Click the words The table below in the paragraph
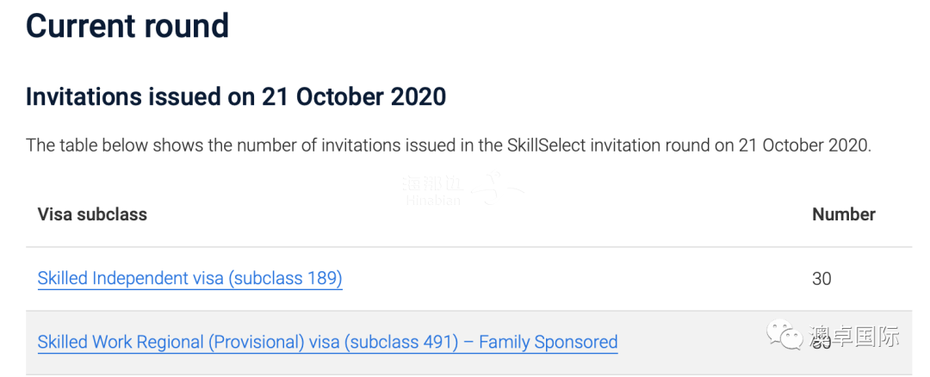 point(74,145)
